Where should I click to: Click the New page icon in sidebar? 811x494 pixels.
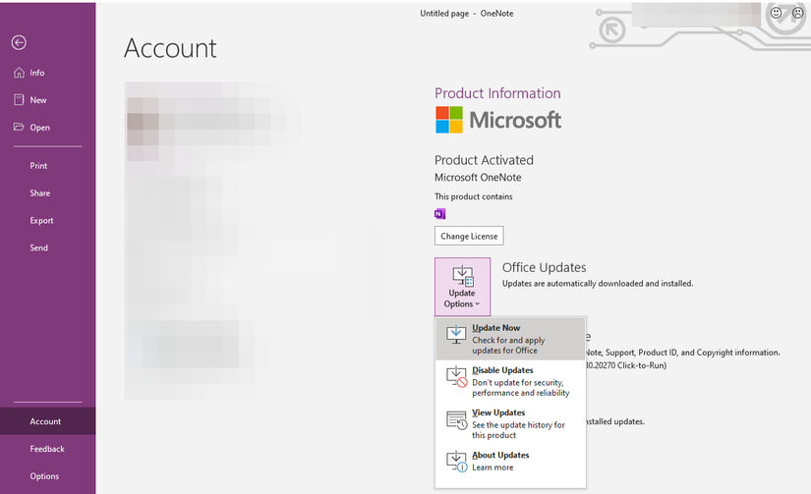point(19,100)
